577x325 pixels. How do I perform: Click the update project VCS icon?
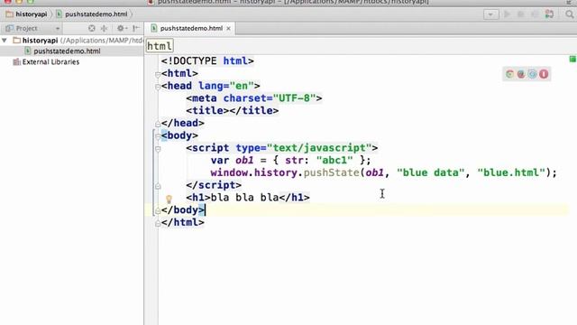549,14
